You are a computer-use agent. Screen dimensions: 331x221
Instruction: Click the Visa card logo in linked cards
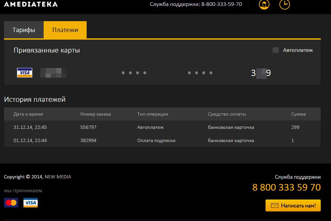[x=24, y=73]
